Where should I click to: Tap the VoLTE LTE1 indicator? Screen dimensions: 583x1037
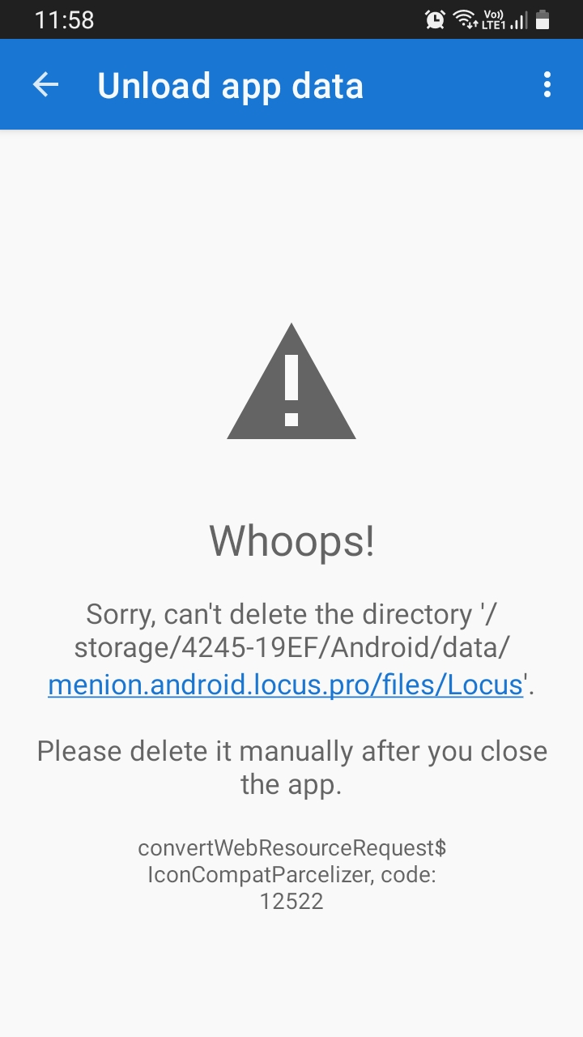click(x=494, y=19)
